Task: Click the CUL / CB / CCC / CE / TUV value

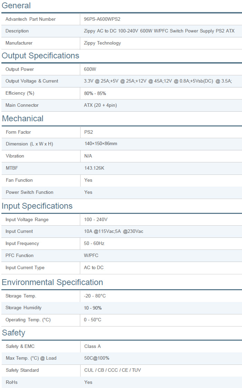Action: [x=112, y=370]
